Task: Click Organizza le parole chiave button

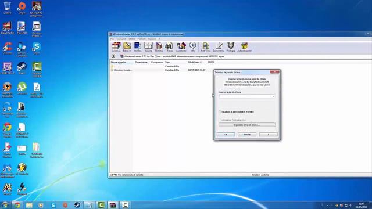Action: click(x=246, y=125)
